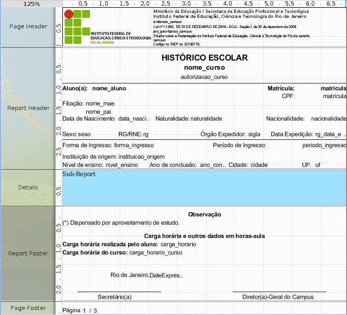Select the nome_aluno field
347x315 pixels.
pos(109,88)
